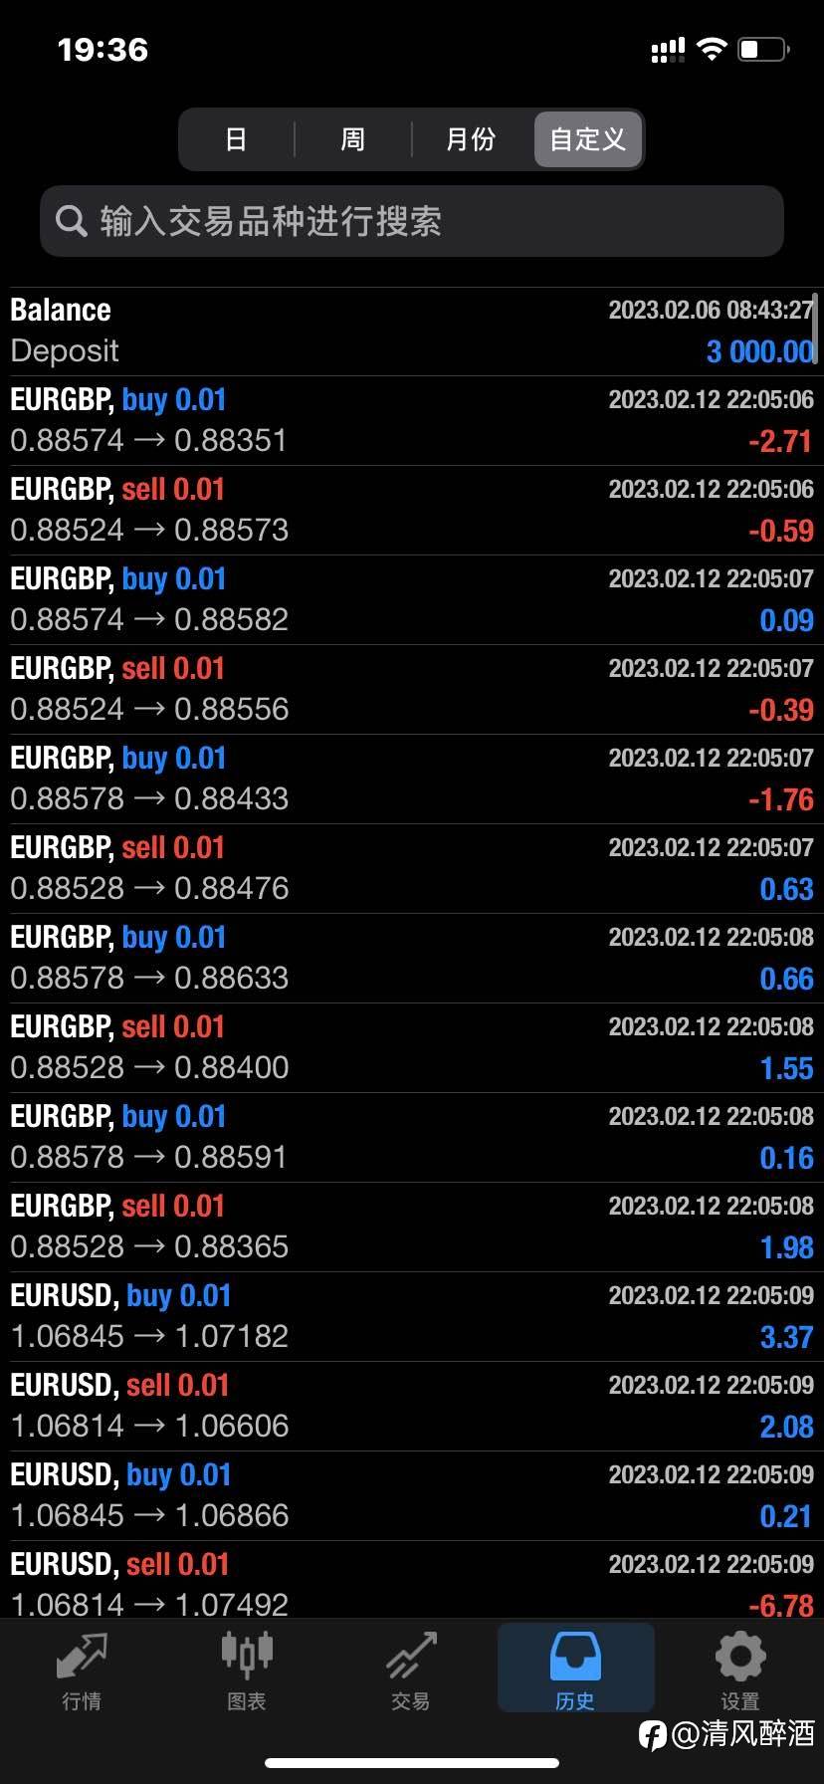Image resolution: width=824 pixels, height=1784 pixels.
Task: Open the EURGBP buy trade losing -2.71
Action: tap(412, 420)
